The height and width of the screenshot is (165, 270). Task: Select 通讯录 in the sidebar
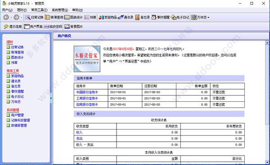coord(16,81)
